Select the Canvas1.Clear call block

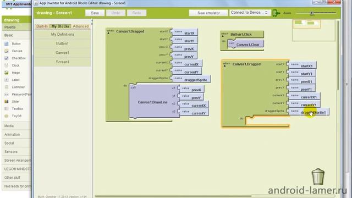tap(246, 44)
